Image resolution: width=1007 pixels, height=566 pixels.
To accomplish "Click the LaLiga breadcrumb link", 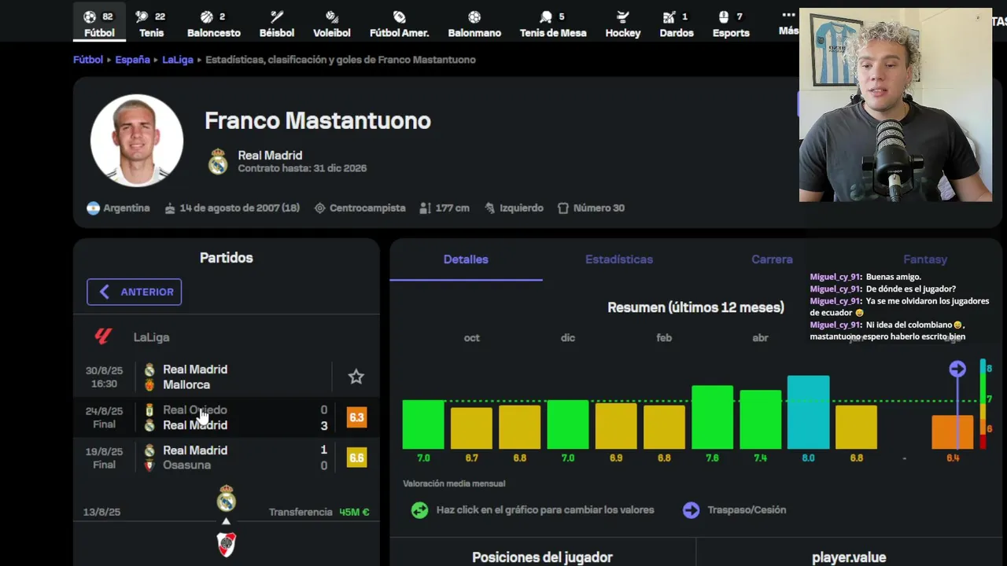I will [178, 60].
